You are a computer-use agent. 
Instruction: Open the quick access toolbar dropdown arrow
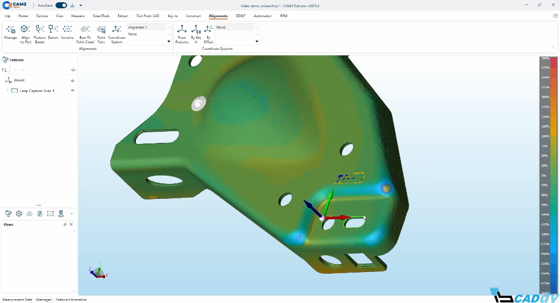[81, 6]
